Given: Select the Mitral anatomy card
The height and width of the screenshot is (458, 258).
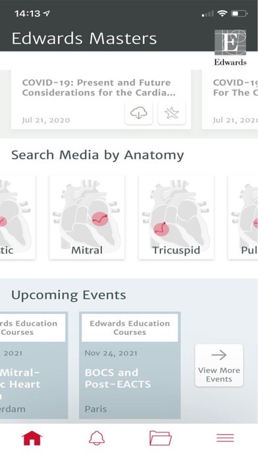Looking at the screenshot, I should (x=87, y=217).
